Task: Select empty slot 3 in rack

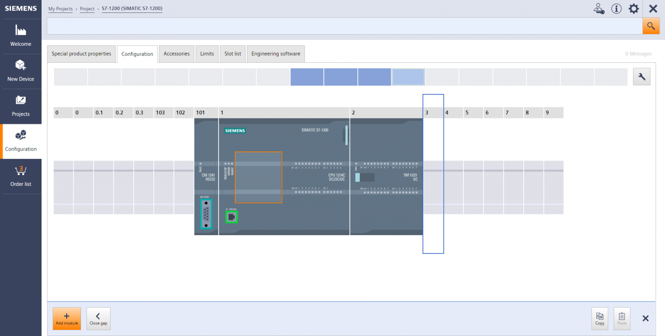Action: click(433, 174)
